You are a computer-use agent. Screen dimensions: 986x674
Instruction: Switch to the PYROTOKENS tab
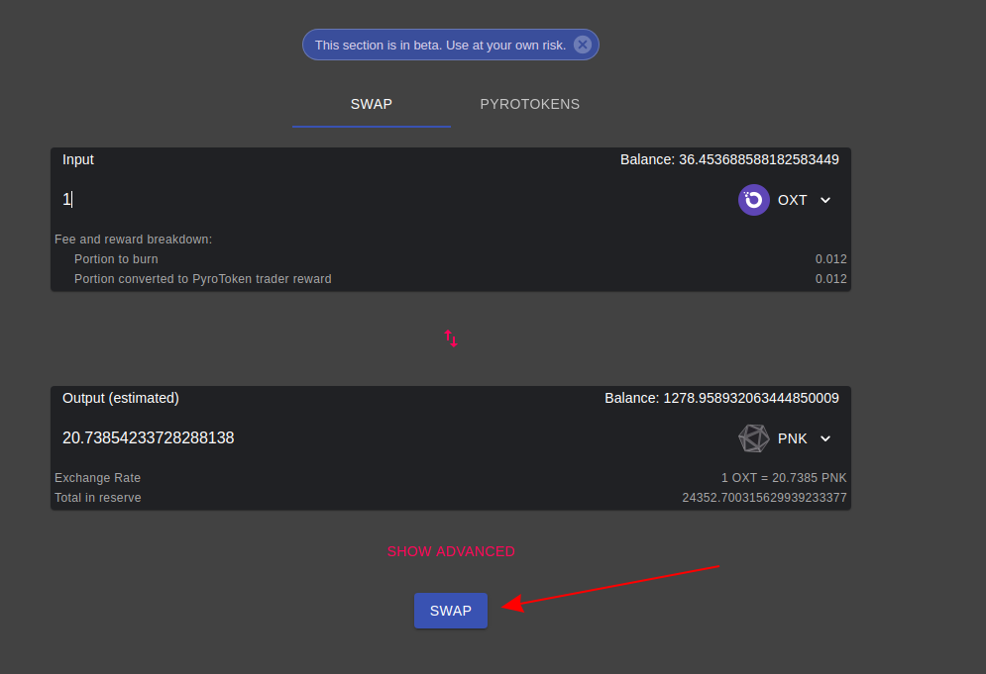[x=529, y=104]
